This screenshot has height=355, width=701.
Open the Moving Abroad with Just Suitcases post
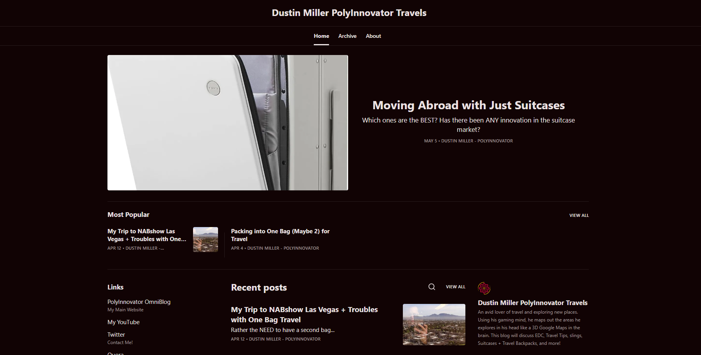click(469, 105)
